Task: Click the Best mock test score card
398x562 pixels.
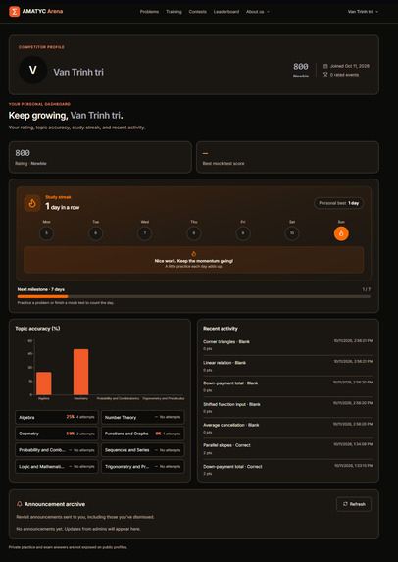Action: pos(287,157)
